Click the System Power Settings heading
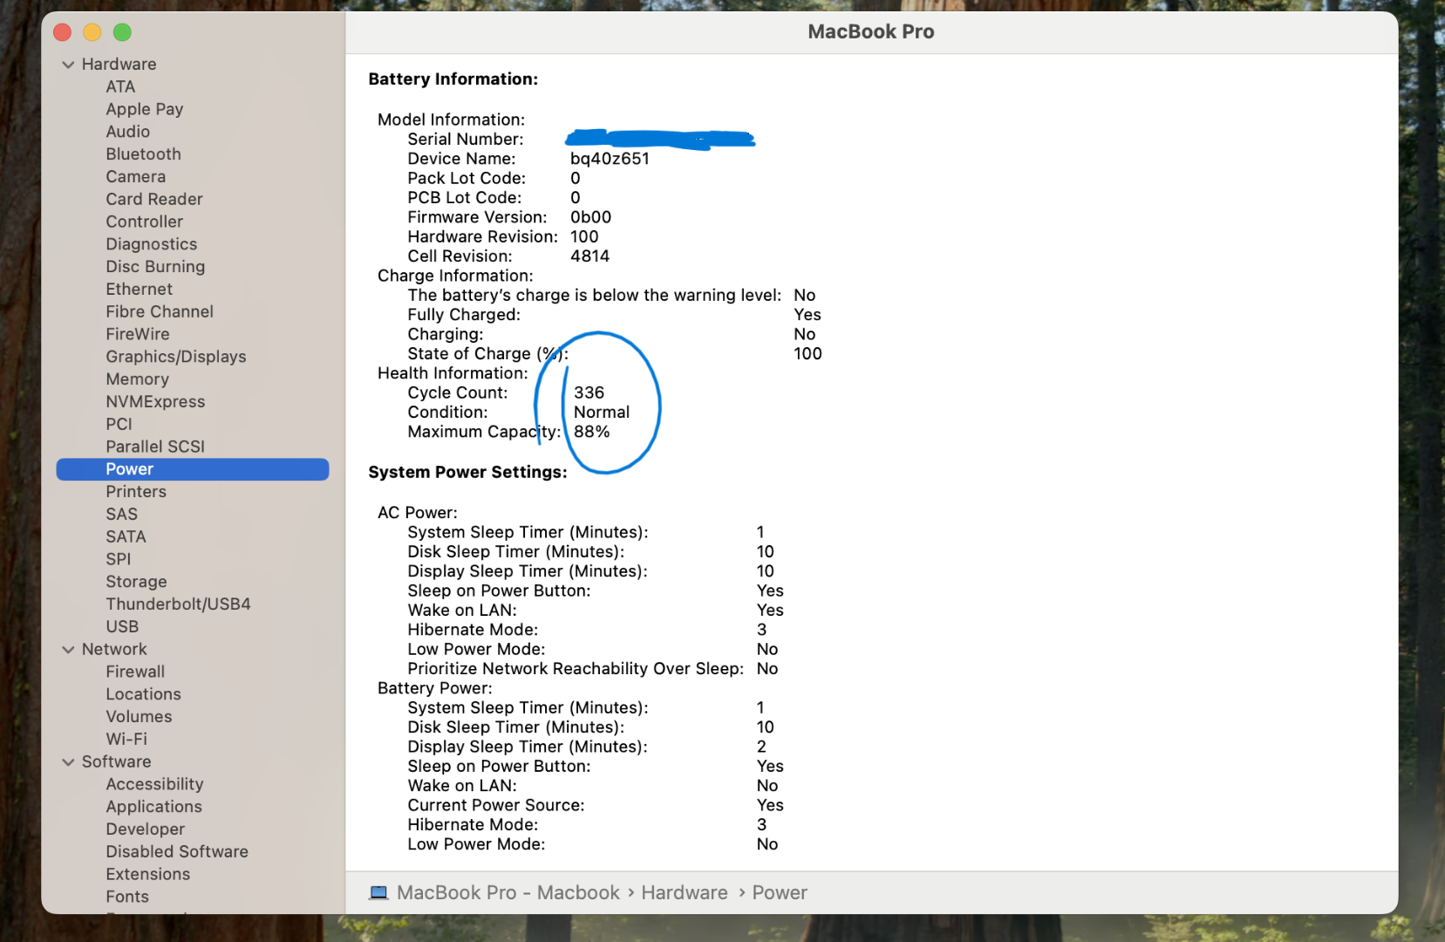Viewport: 1445px width, 942px height. [x=467, y=472]
